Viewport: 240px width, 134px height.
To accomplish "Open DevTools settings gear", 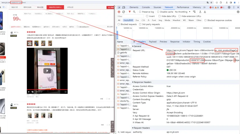I will [229, 7].
